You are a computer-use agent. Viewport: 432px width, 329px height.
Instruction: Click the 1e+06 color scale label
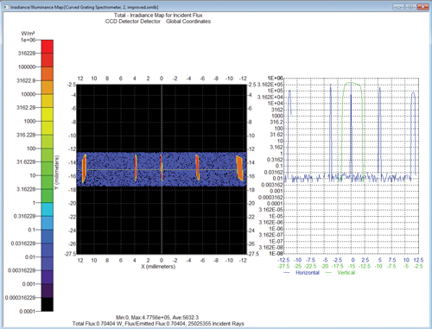pos(28,40)
